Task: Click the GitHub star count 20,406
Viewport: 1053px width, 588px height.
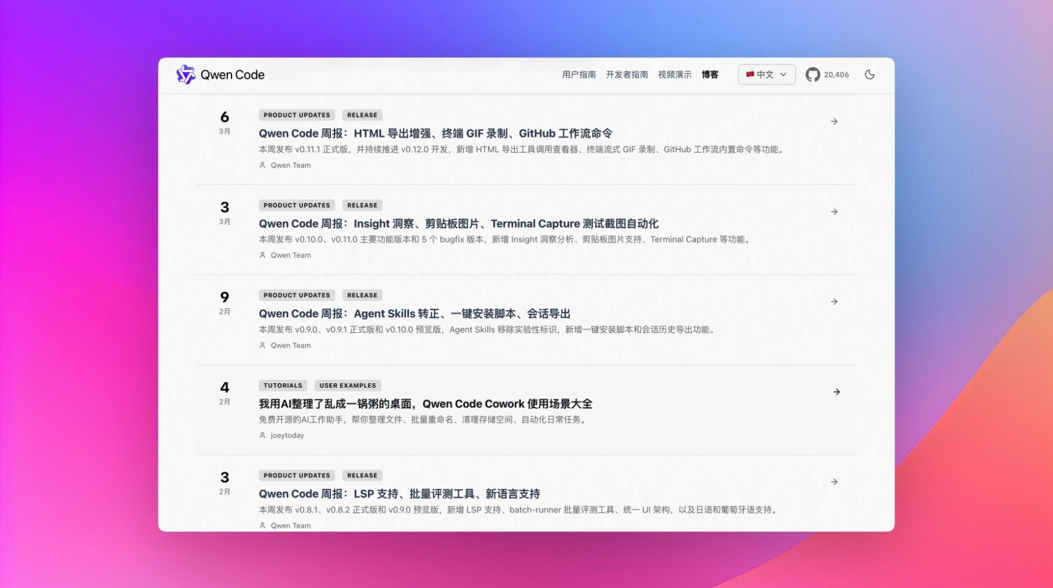Action: (x=836, y=74)
